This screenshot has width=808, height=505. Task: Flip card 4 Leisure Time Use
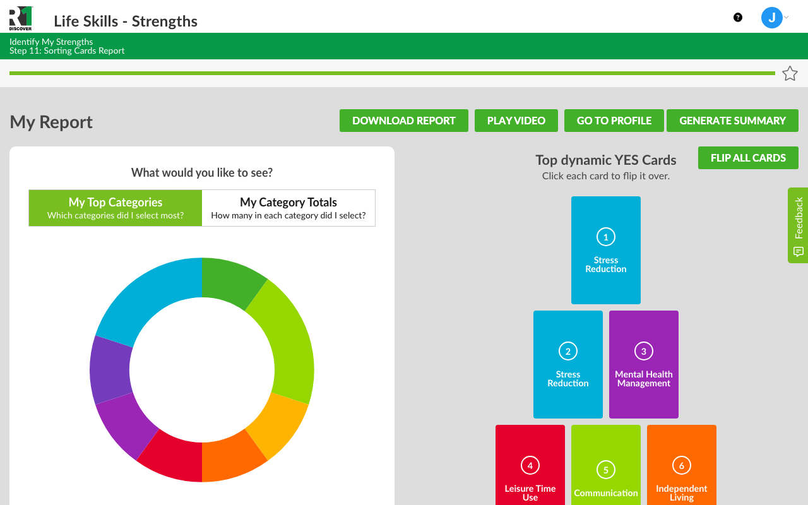[x=530, y=465]
